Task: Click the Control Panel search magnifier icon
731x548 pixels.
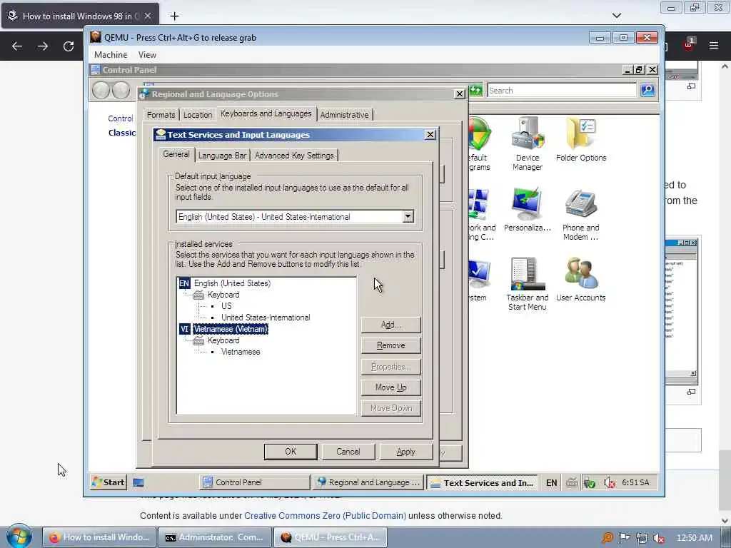Action: [647, 90]
